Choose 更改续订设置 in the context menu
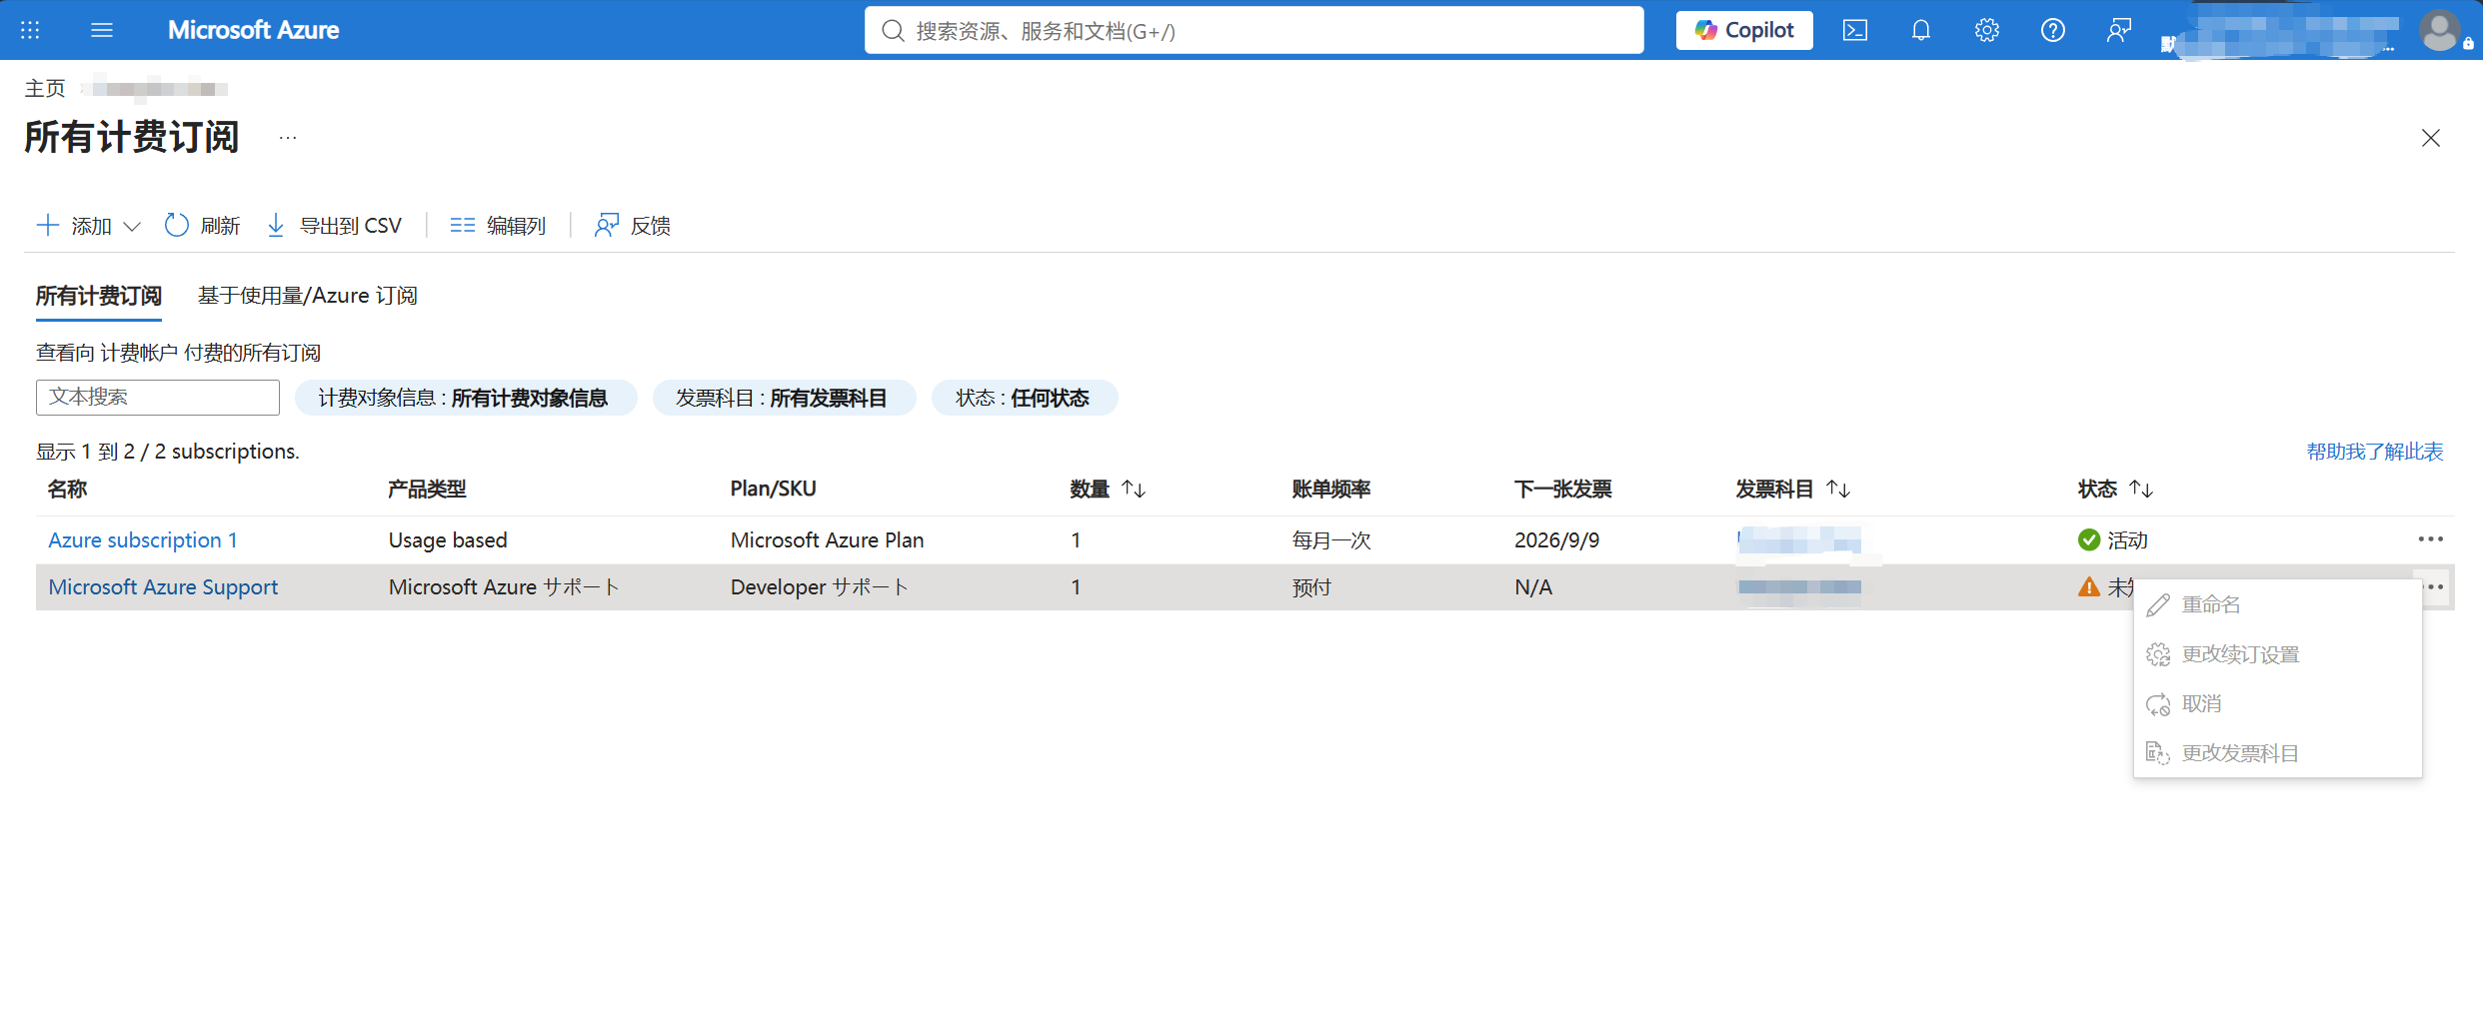Screen dimensions: 2483x1022 click(x=2278, y=655)
